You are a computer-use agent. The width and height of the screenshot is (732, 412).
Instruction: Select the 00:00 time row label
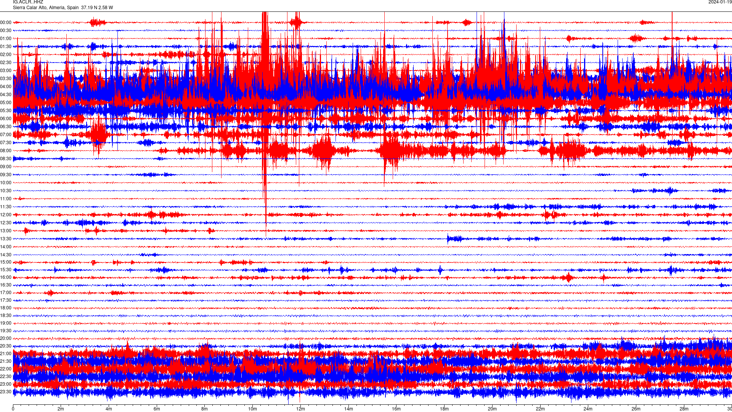6,23
